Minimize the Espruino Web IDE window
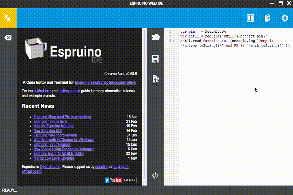Image resolution: width=293 pixels, height=195 pixels. (x=272, y=3)
